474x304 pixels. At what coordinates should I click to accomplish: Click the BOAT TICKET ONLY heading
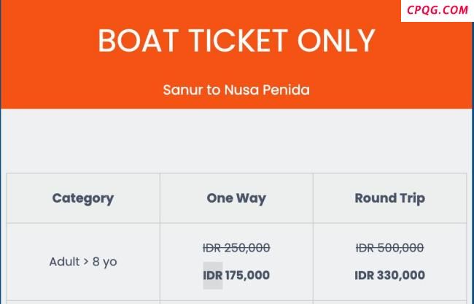(x=236, y=41)
